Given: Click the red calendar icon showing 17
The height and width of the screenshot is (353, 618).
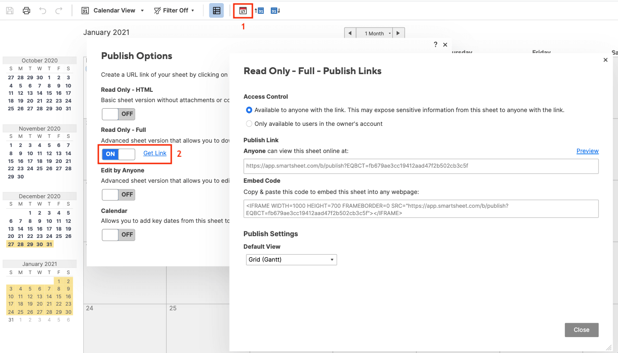Looking at the screenshot, I should pos(243,11).
